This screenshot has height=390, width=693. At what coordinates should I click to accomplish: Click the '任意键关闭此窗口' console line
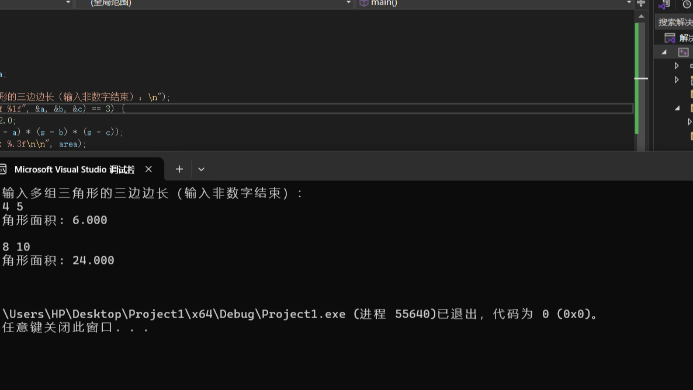tap(75, 328)
